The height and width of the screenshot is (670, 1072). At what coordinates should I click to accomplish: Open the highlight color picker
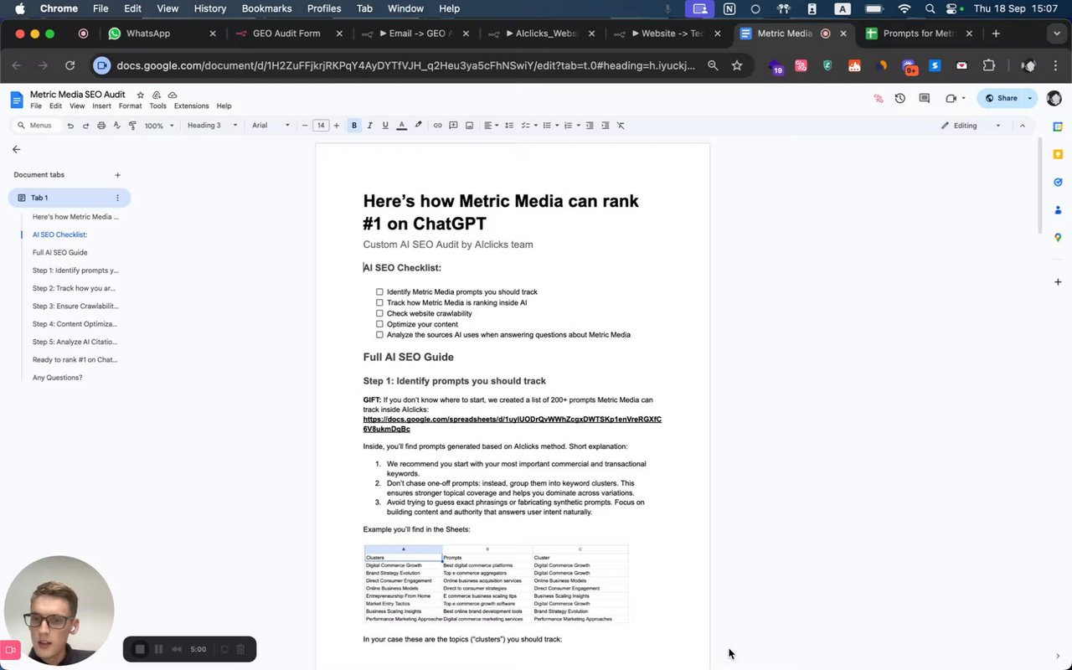coord(419,126)
